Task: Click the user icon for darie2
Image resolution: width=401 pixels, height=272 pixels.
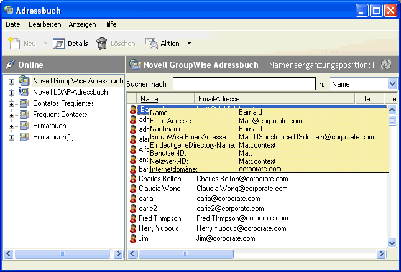Action: click(132, 209)
